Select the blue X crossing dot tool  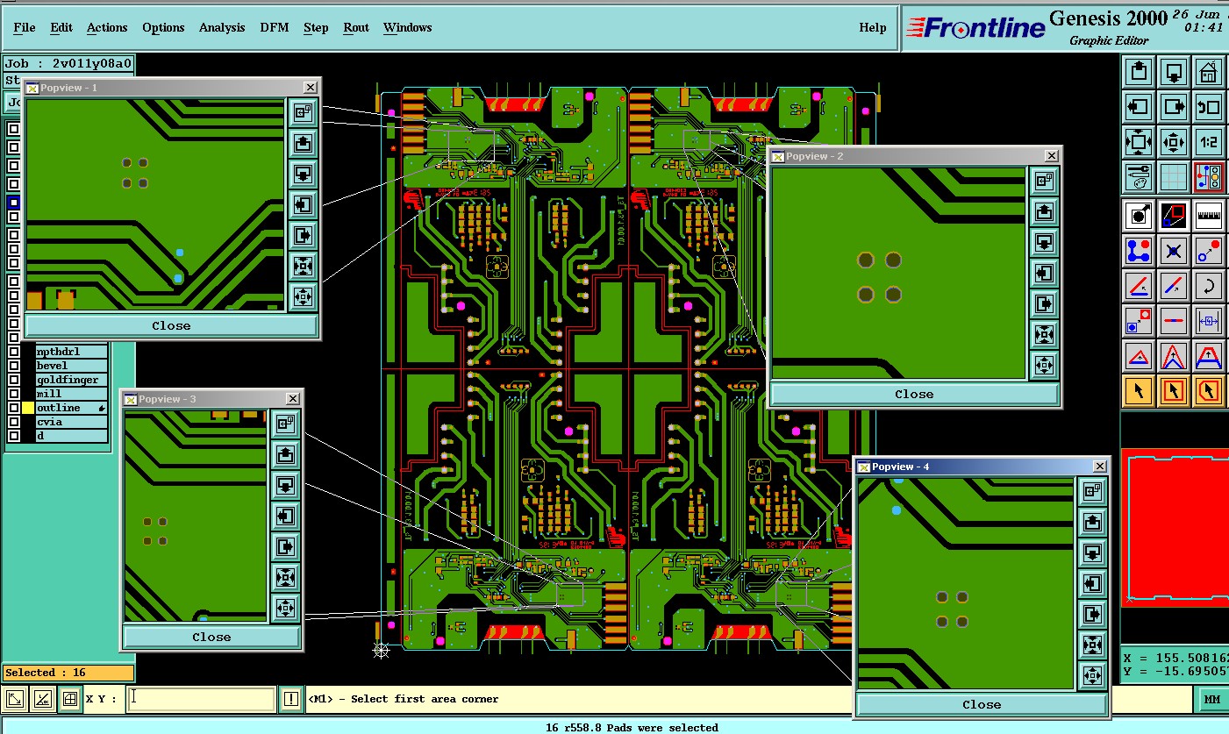click(1174, 251)
